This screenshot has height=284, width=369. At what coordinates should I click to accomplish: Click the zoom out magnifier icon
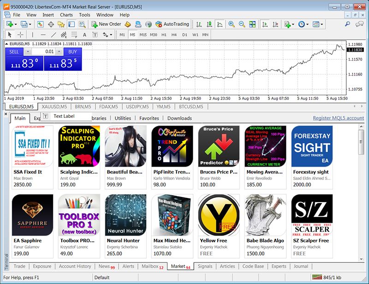[x=242, y=24]
